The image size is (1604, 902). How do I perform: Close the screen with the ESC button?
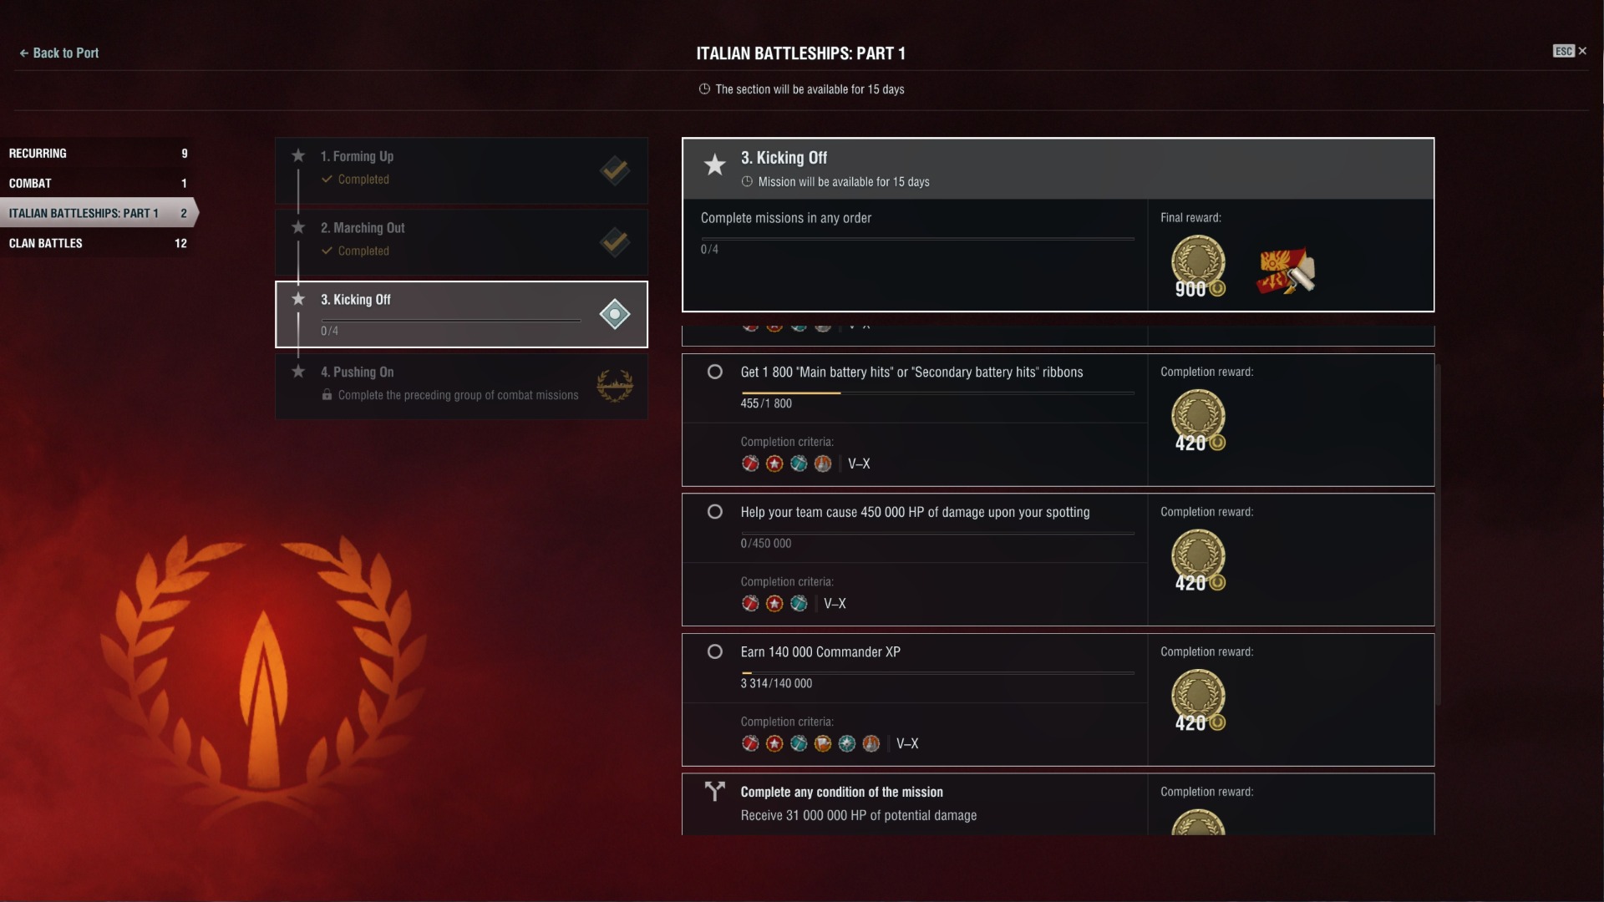[1570, 51]
